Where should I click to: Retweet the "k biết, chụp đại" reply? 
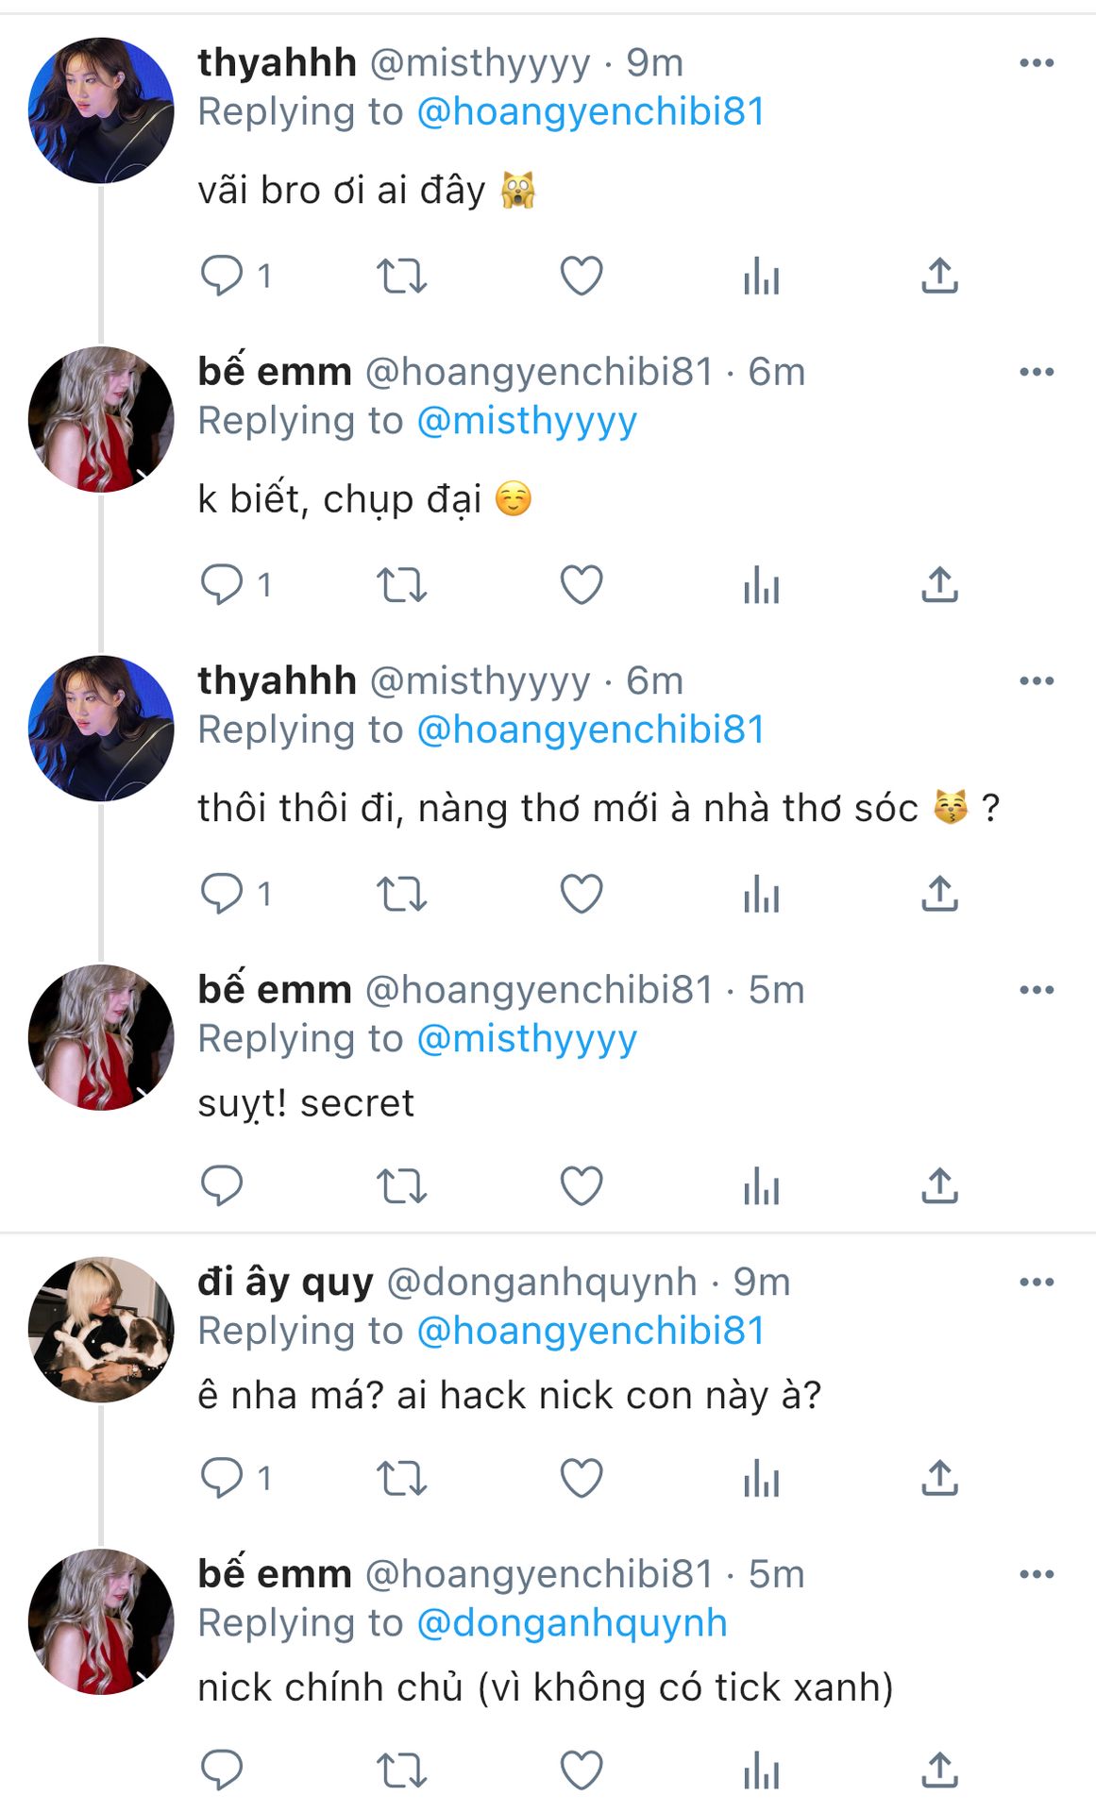pyautogui.click(x=401, y=585)
